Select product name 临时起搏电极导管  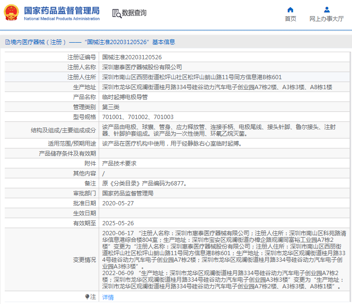tap(125, 97)
